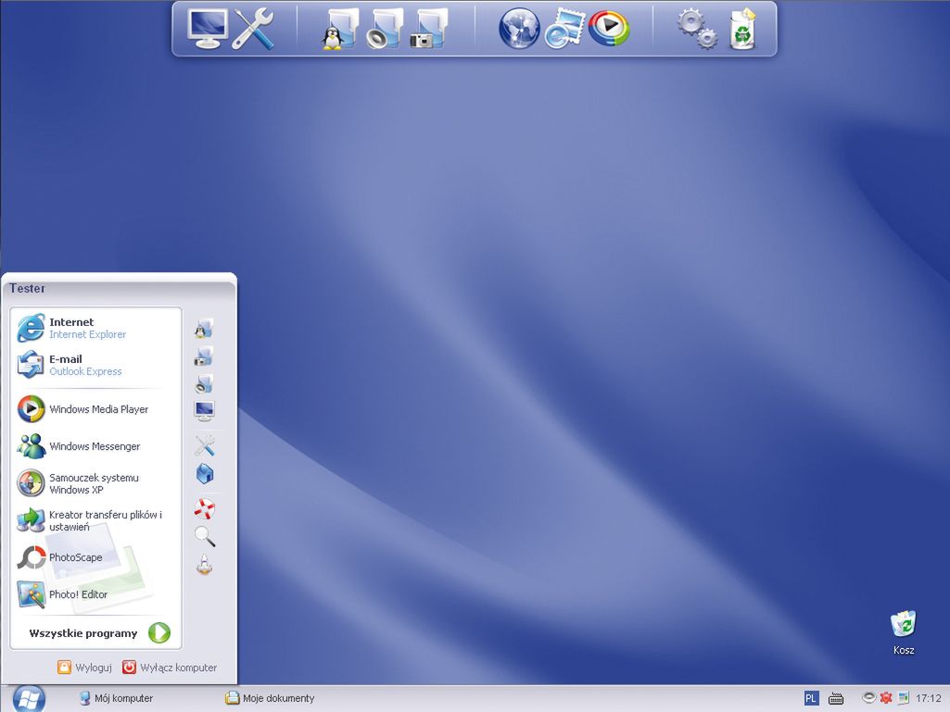Click the red gear tray icon
Viewport: 950px width, 712px height.
pos(886,698)
